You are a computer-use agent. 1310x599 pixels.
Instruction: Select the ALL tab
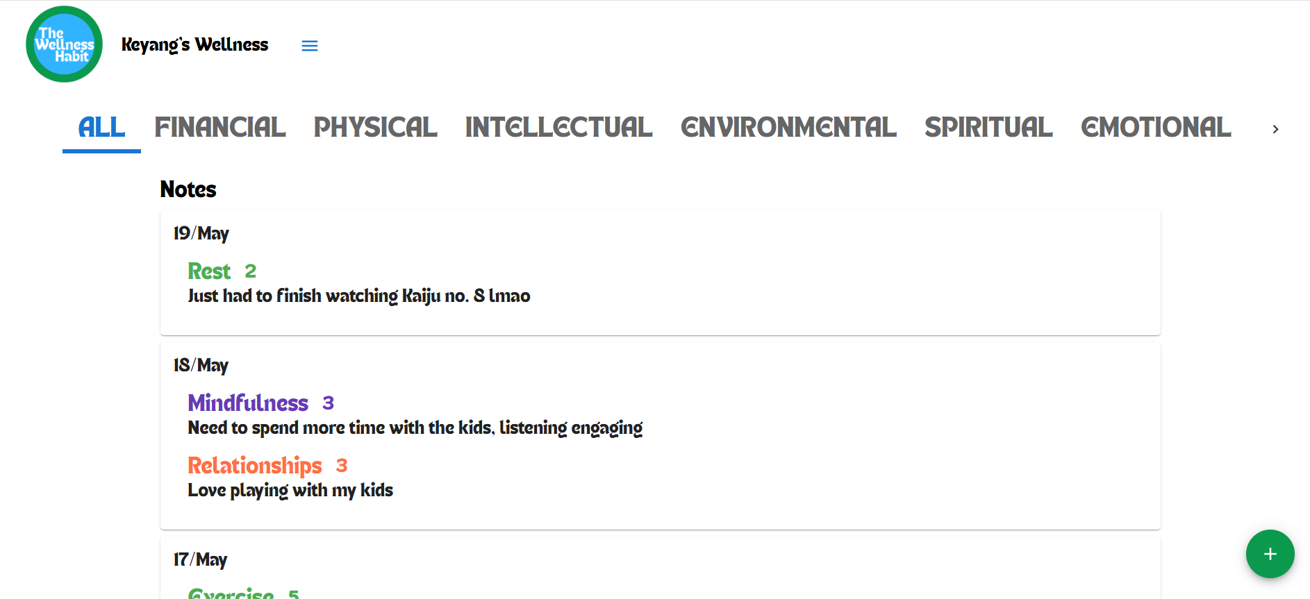click(x=101, y=128)
